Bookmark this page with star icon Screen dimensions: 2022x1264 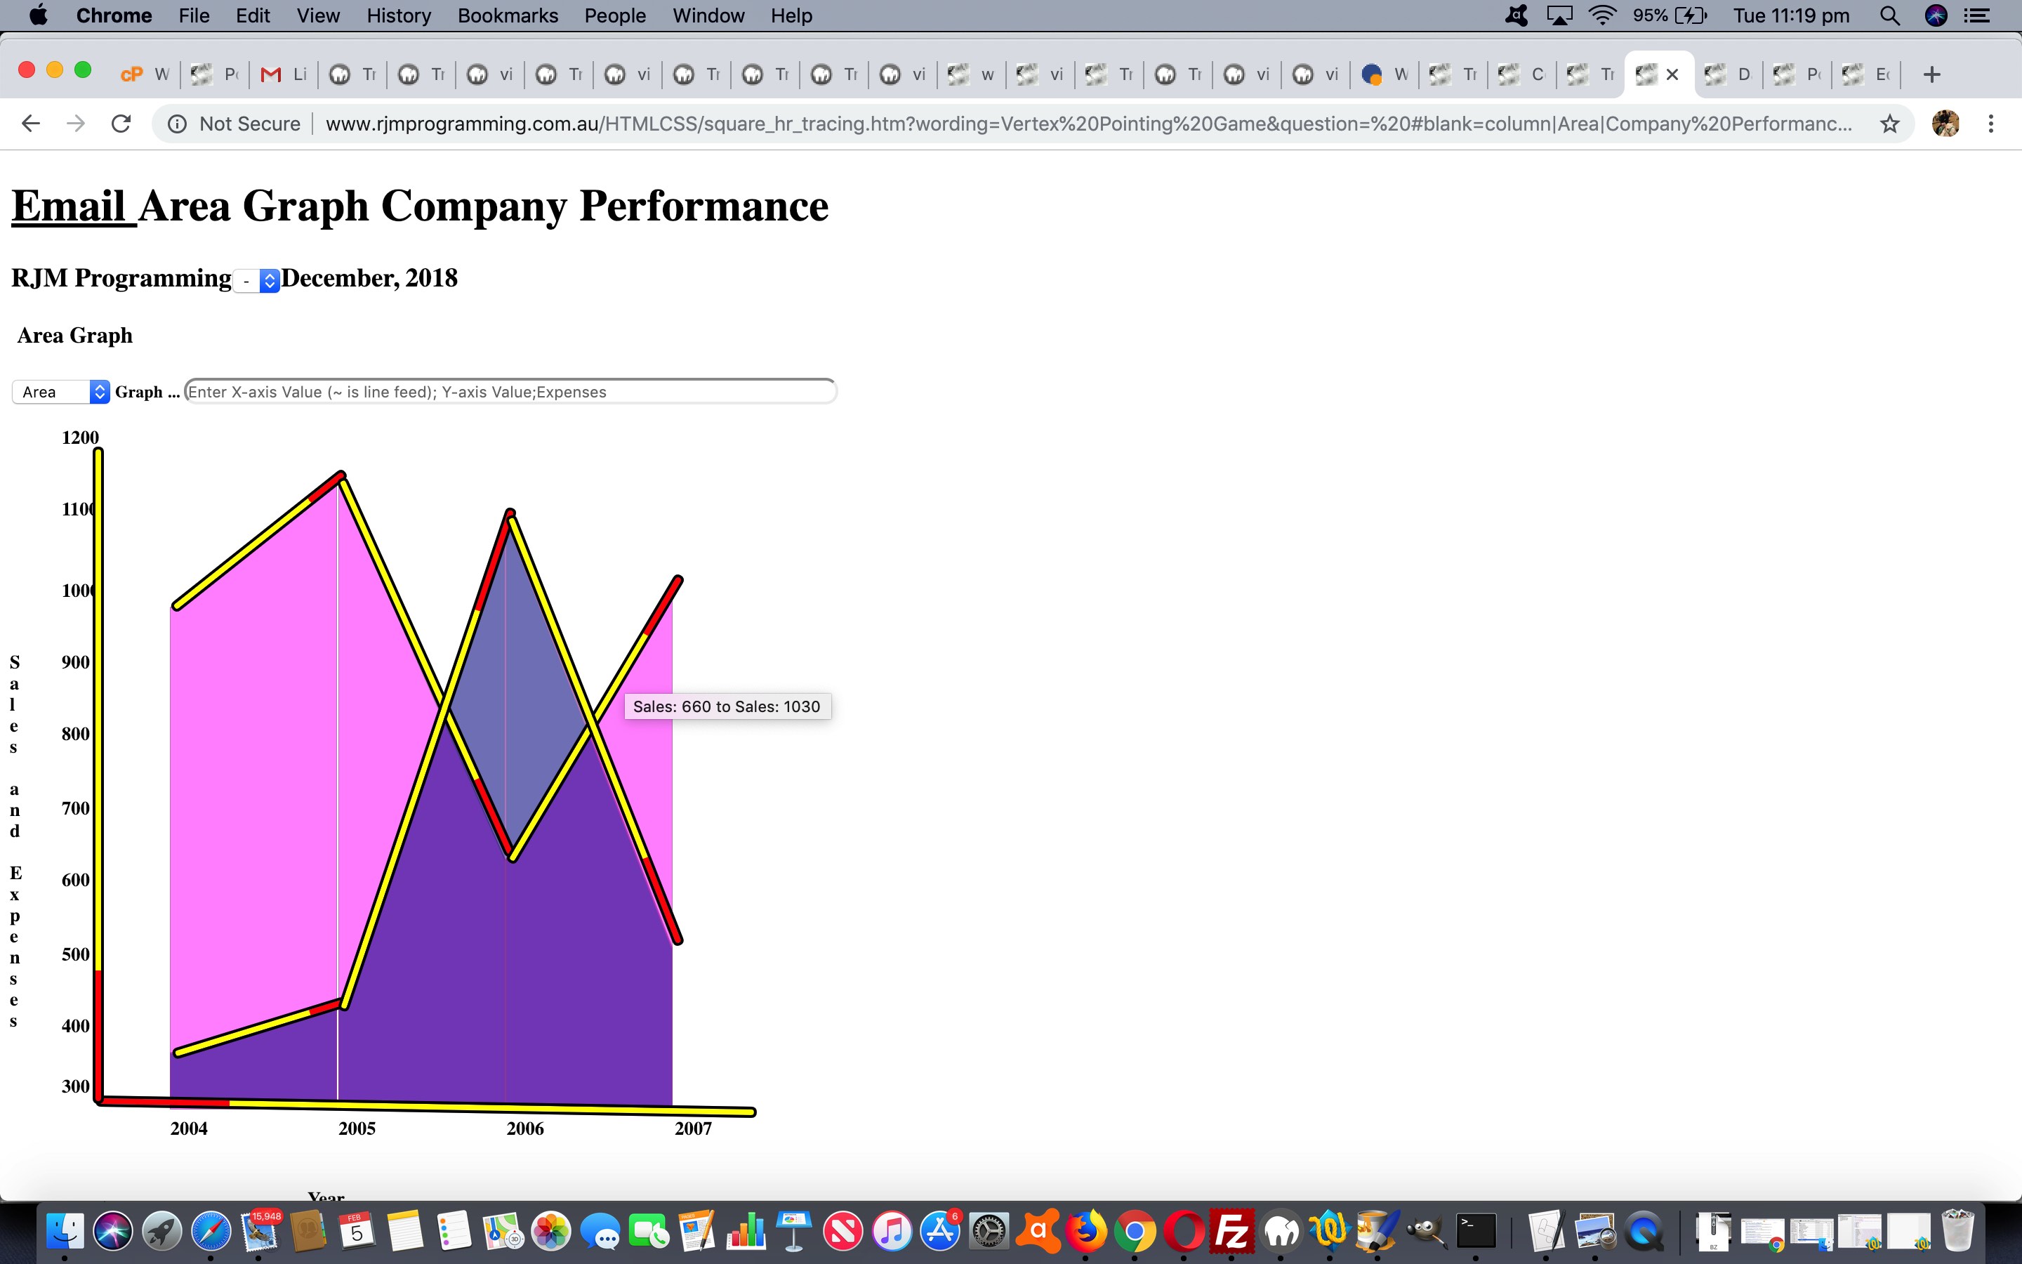click(x=1890, y=124)
